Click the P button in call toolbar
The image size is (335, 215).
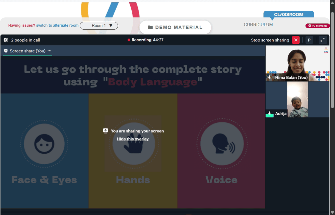click(309, 40)
